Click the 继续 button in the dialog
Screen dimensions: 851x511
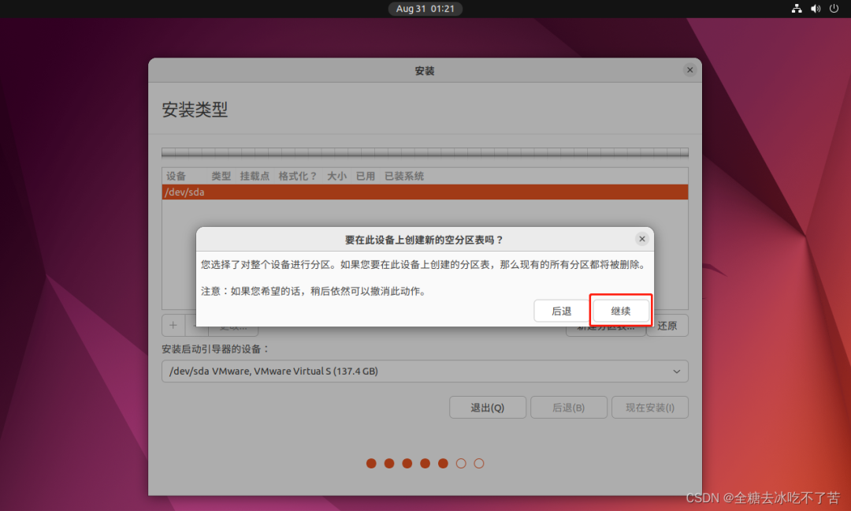point(621,311)
